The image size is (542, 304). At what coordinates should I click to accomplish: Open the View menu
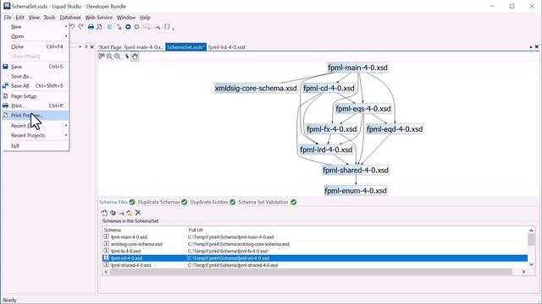click(x=34, y=17)
